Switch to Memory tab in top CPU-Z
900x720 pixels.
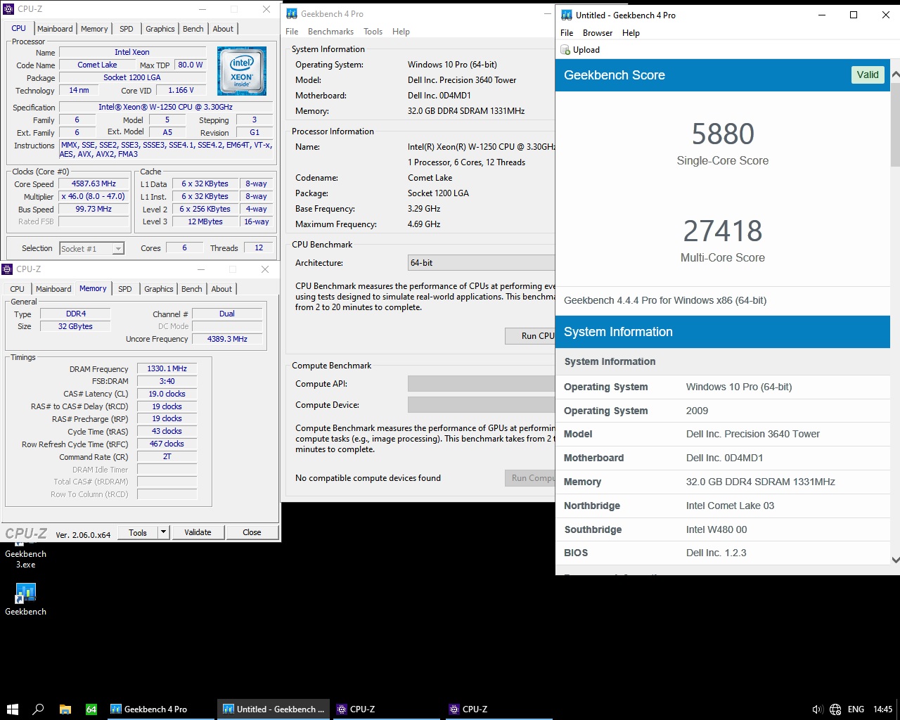tap(94, 29)
